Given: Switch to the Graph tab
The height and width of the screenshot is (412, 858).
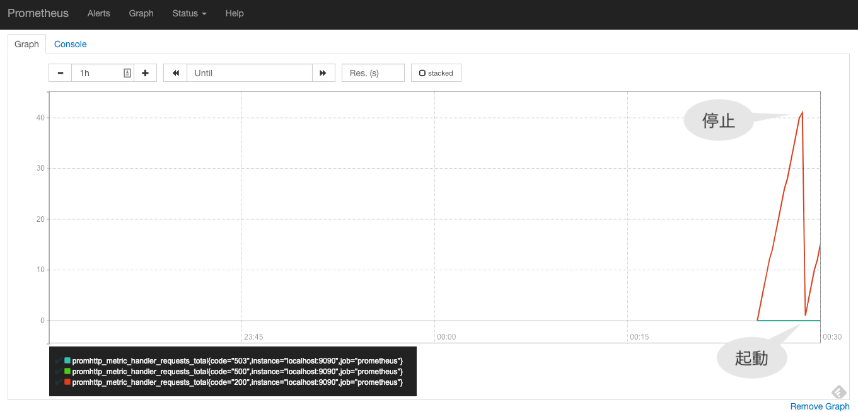Looking at the screenshot, I should (26, 44).
